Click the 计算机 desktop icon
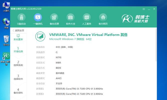 (x=6, y=7)
